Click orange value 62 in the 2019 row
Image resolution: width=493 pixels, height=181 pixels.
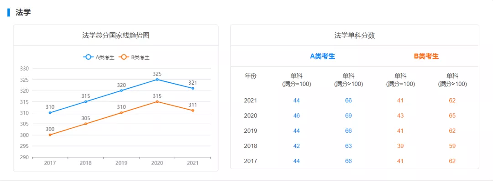tap(452, 131)
